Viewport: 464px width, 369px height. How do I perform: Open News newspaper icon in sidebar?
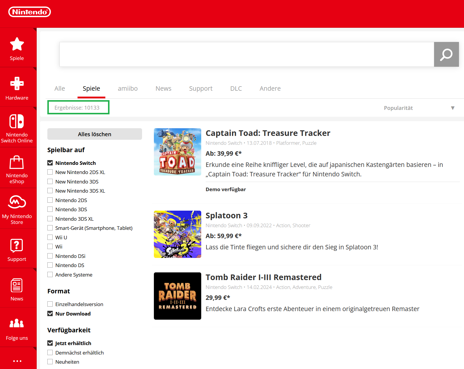pyautogui.click(x=17, y=285)
